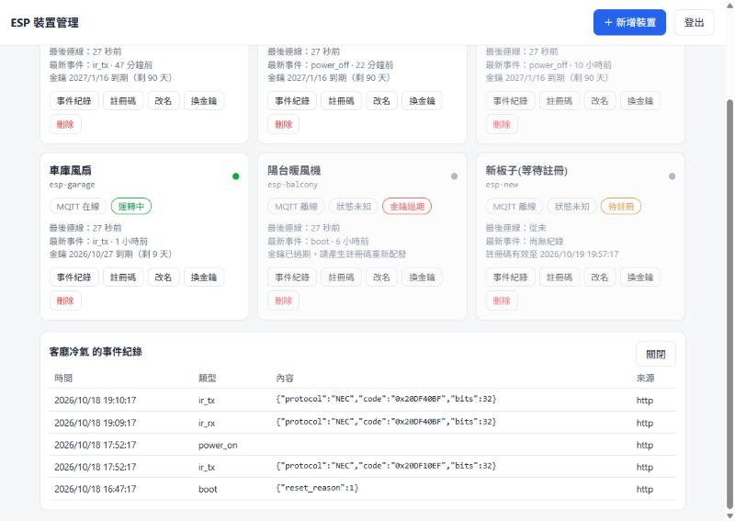Click 改名 on the card with power_off 10 小時前
The height and width of the screenshot is (521, 735).
[x=600, y=101]
